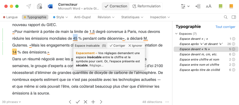
Task: Click Tout corriger link
Action: (225, 27)
